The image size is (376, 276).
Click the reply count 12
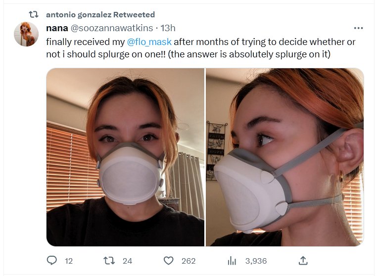tap(69, 261)
